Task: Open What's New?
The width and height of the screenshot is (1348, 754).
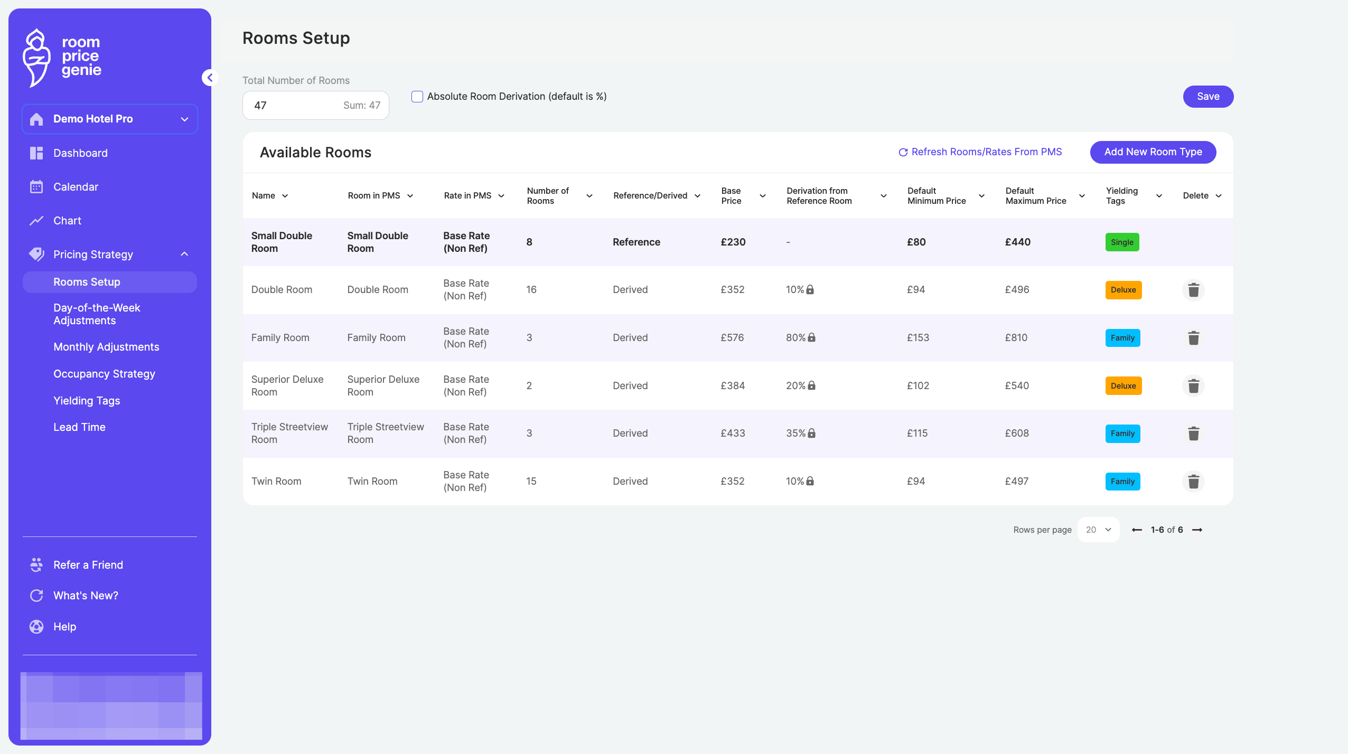Action: point(86,596)
